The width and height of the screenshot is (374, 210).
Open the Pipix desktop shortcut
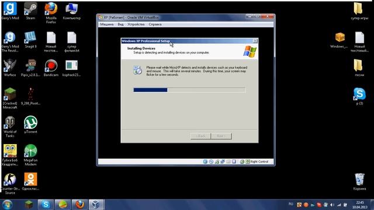(30, 68)
